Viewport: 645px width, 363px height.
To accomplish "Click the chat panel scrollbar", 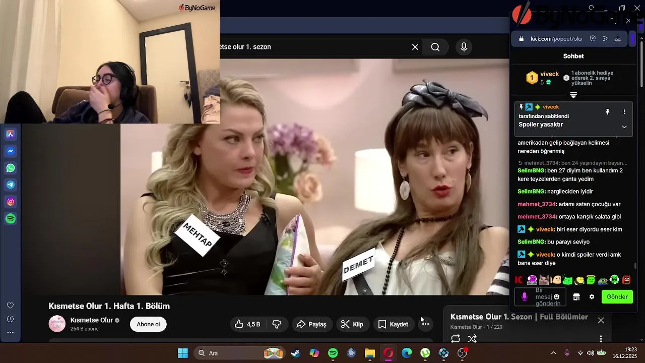I will [x=636, y=266].
